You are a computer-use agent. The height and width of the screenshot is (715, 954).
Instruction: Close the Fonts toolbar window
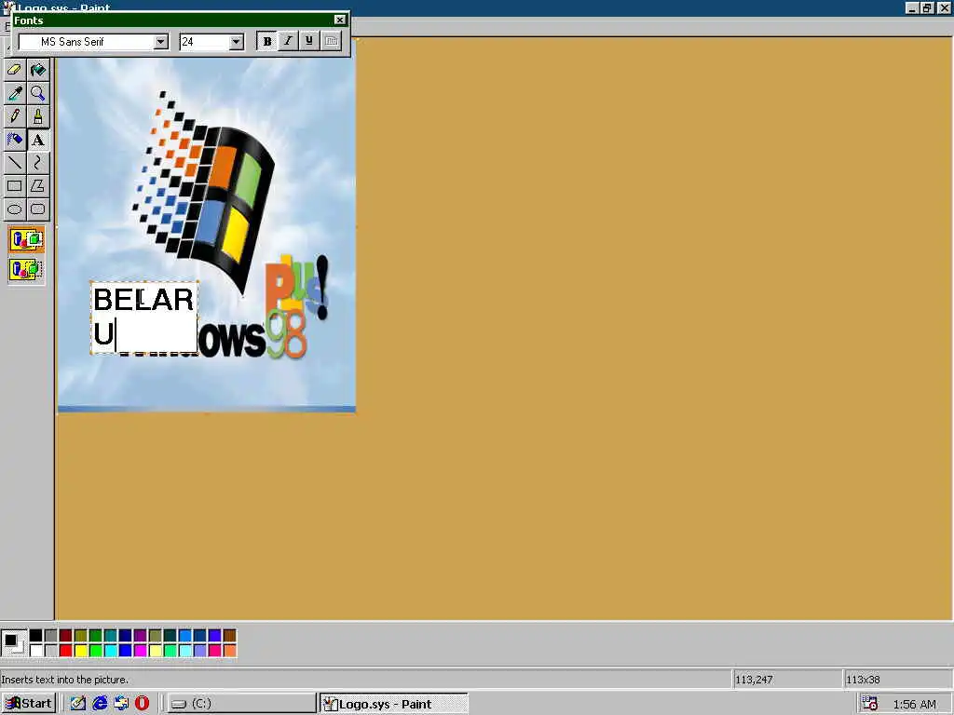(x=340, y=20)
